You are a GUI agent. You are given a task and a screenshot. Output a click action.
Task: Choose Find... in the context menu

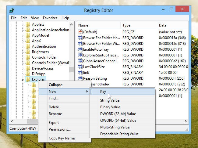tap(65, 98)
